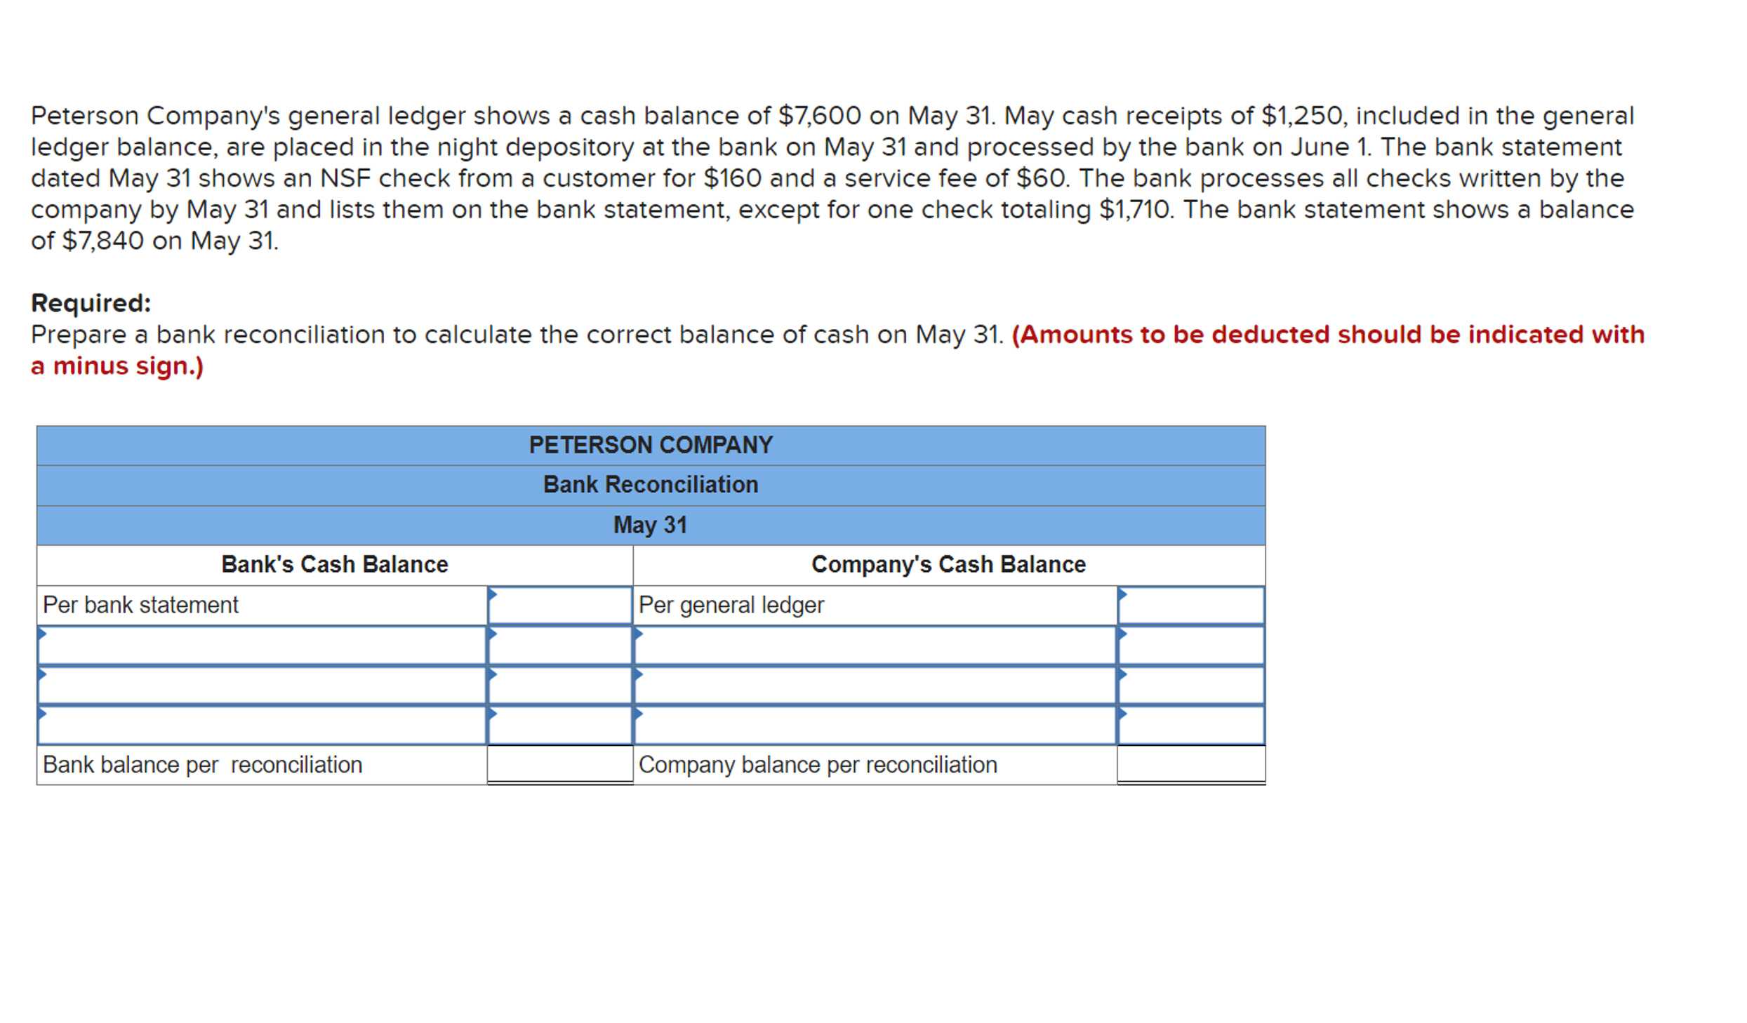Select the second blank amount cell on Bank's side
This screenshot has width=1747, height=1023.
(559, 684)
